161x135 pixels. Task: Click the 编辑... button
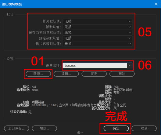(x=66, y=74)
